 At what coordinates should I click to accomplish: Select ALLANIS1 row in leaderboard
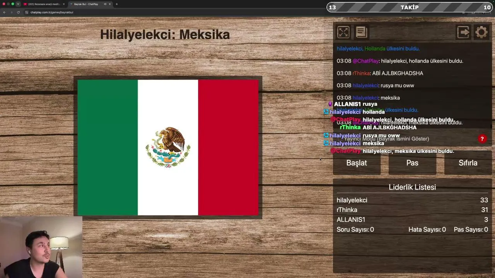tap(412, 219)
